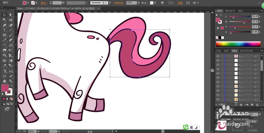This screenshot has width=264, height=133.
Task: Open 基本 brush definition dropdown
Action: point(110,3)
